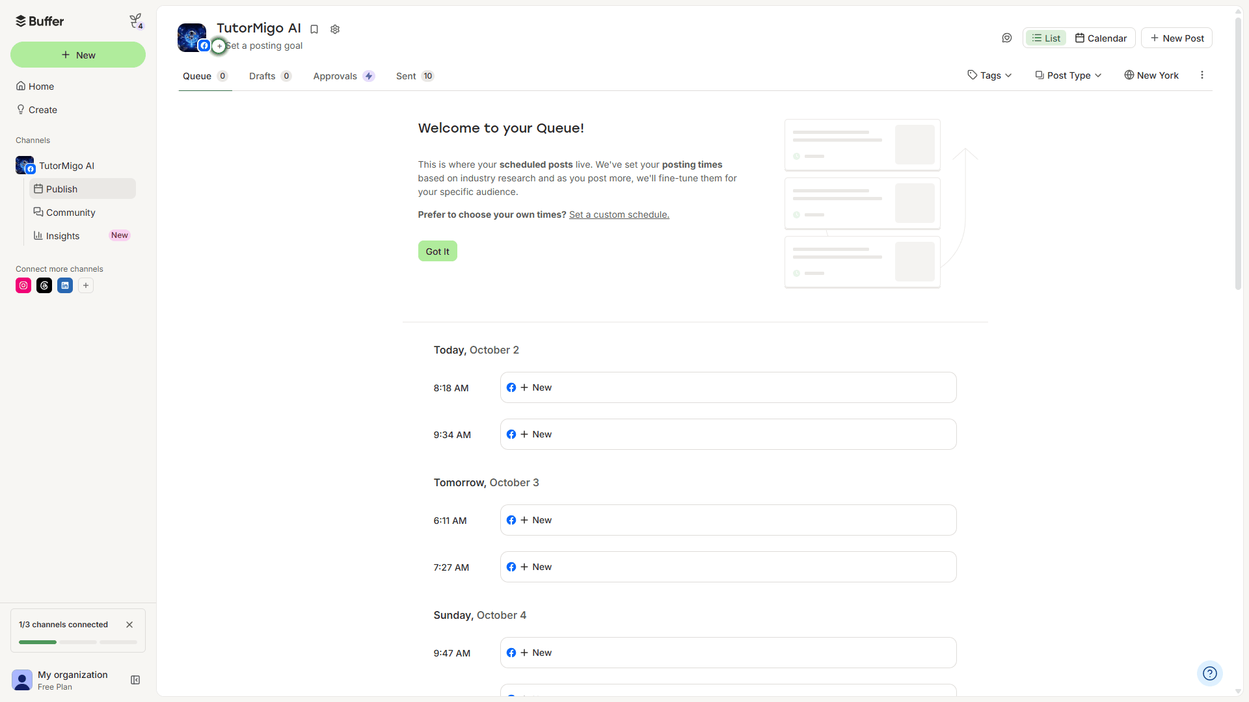Open the three-dot more options menu
Viewport: 1249px width, 702px height.
tap(1202, 75)
